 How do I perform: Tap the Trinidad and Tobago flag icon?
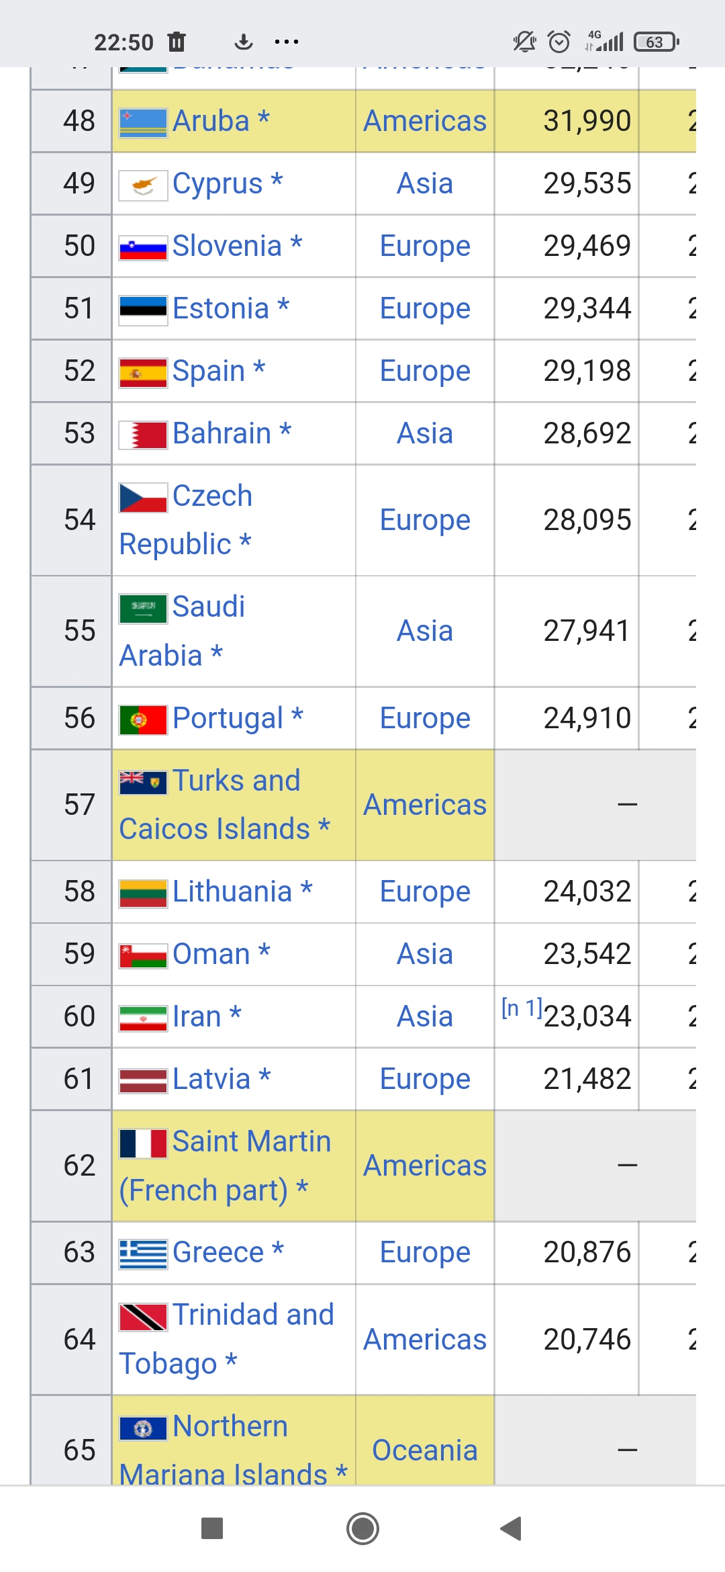click(x=143, y=1317)
